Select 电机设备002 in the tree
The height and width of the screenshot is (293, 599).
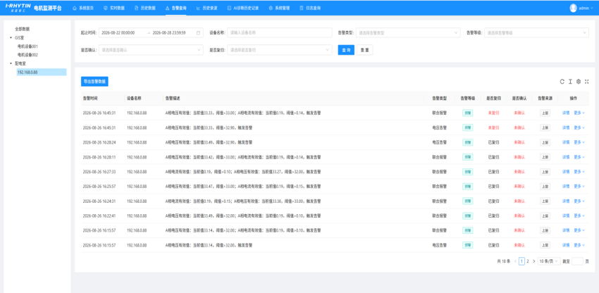(x=27, y=55)
